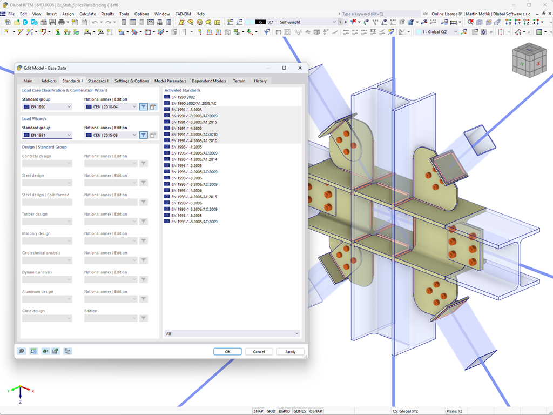Click the Save file icon in toolbar

[x=52, y=22]
